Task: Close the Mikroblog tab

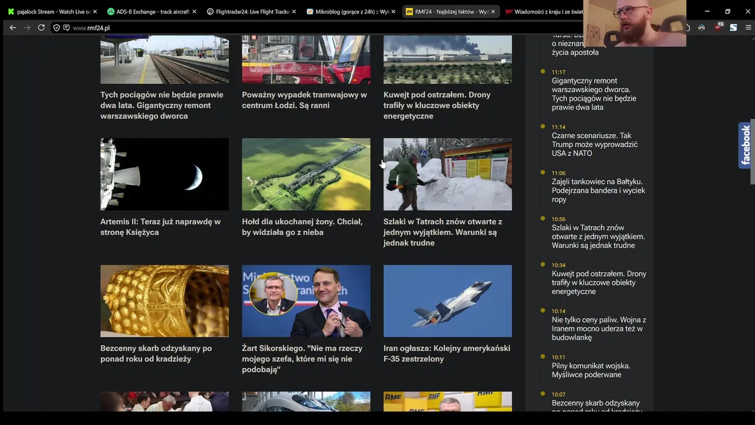Action: click(x=393, y=12)
